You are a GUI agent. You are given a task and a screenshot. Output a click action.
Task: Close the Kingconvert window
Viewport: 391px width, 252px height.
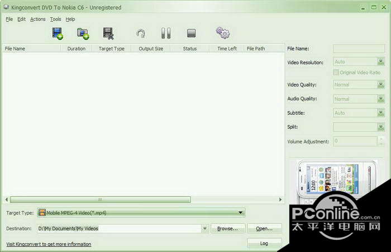point(384,7)
